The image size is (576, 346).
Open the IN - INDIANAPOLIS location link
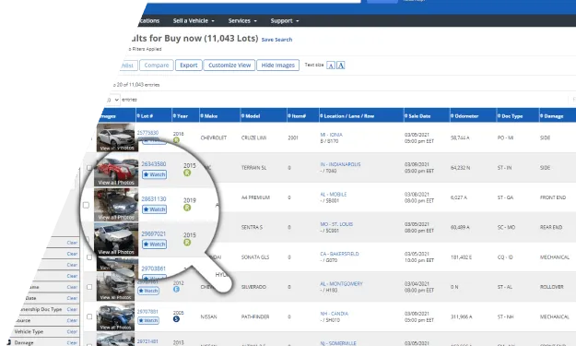point(340,165)
